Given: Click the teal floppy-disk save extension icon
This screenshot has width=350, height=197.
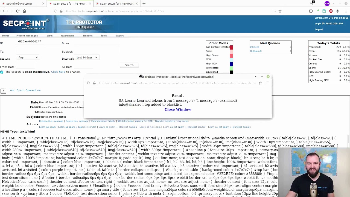Looking at the screenshot, I should [324, 11].
